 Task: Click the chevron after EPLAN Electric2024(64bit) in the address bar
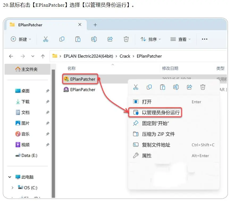[x=116, y=56]
